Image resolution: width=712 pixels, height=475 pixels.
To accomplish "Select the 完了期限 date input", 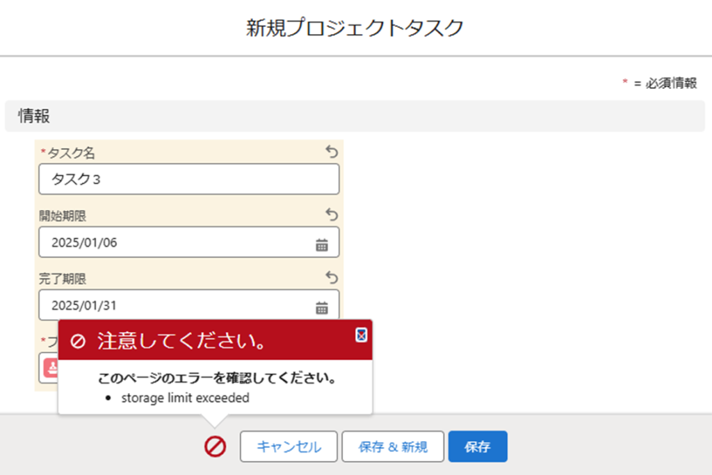I will [174, 305].
